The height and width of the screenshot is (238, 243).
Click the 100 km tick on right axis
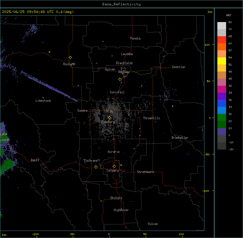(x=207, y=45)
